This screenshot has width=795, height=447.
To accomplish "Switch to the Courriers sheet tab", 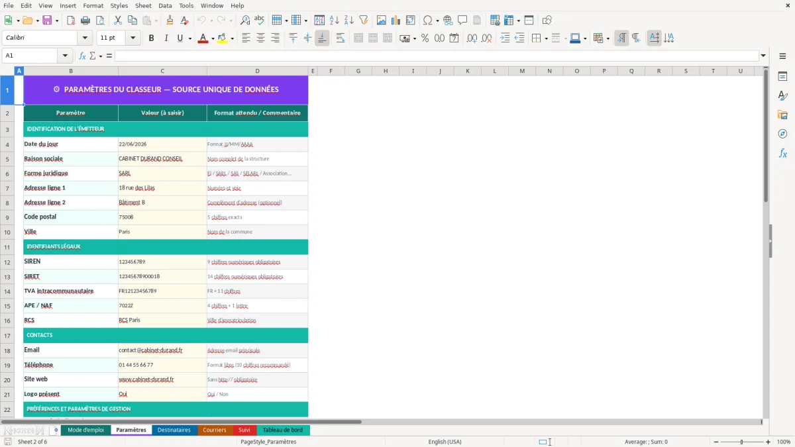I will pos(215,430).
